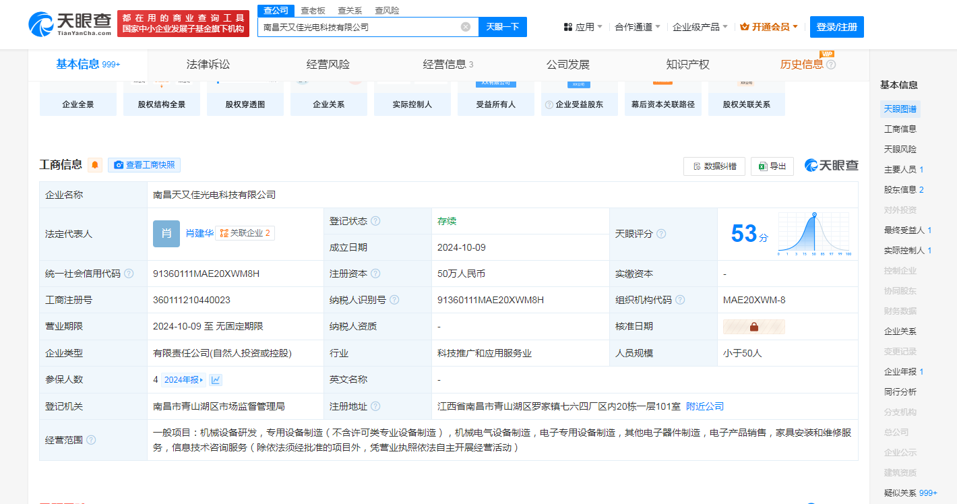
Task: Click the company name search input field
Action: pos(361,27)
